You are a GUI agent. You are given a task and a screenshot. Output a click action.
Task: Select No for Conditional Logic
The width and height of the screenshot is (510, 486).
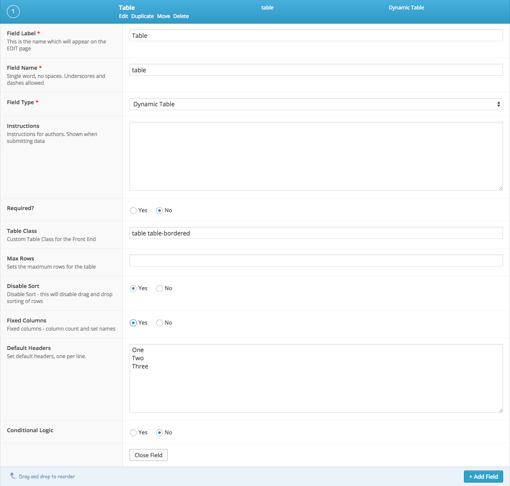click(x=160, y=433)
